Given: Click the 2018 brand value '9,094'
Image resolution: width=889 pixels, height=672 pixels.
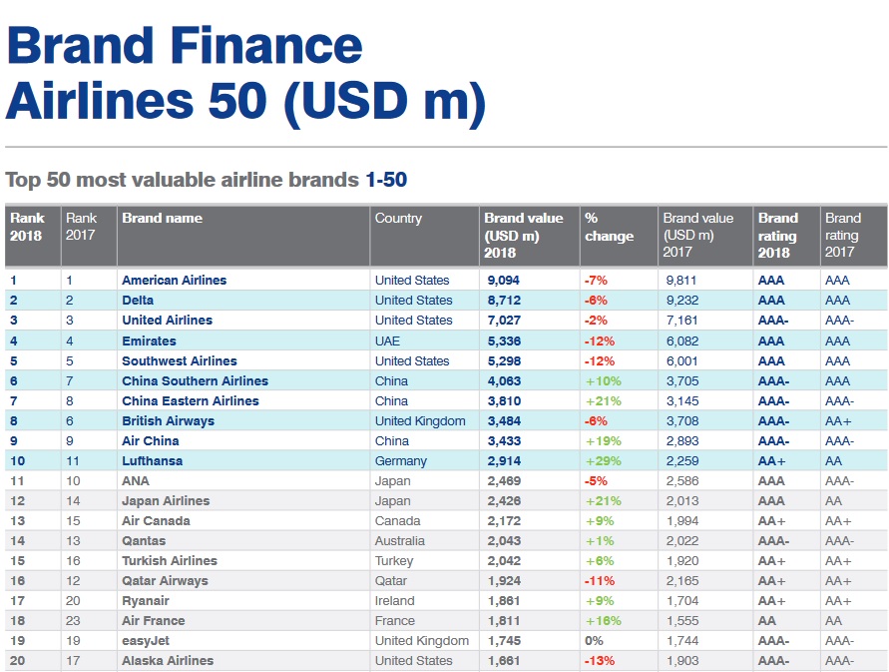Looking at the screenshot, I should 504,281.
